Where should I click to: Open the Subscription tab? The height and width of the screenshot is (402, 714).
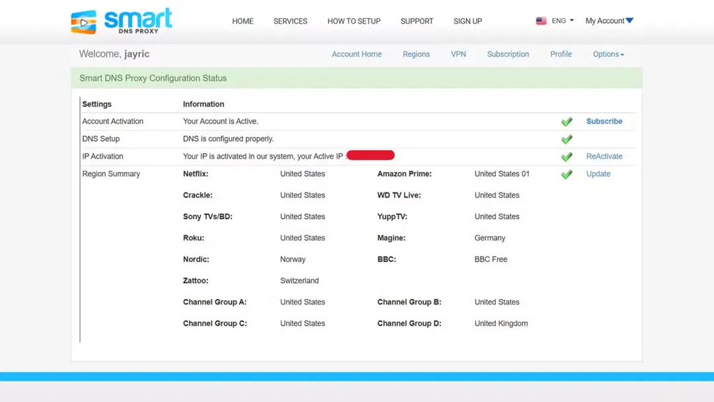click(x=508, y=54)
